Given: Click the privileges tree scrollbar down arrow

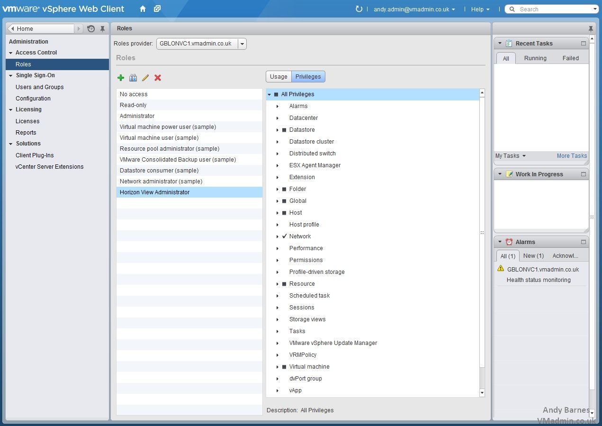Looking at the screenshot, I should point(482,393).
